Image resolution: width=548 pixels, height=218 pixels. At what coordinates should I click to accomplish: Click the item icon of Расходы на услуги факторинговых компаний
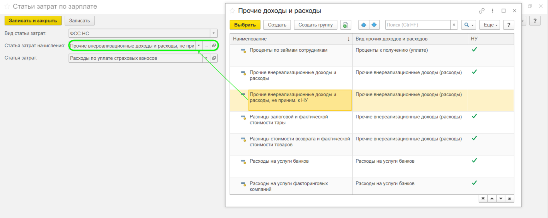[243, 184]
